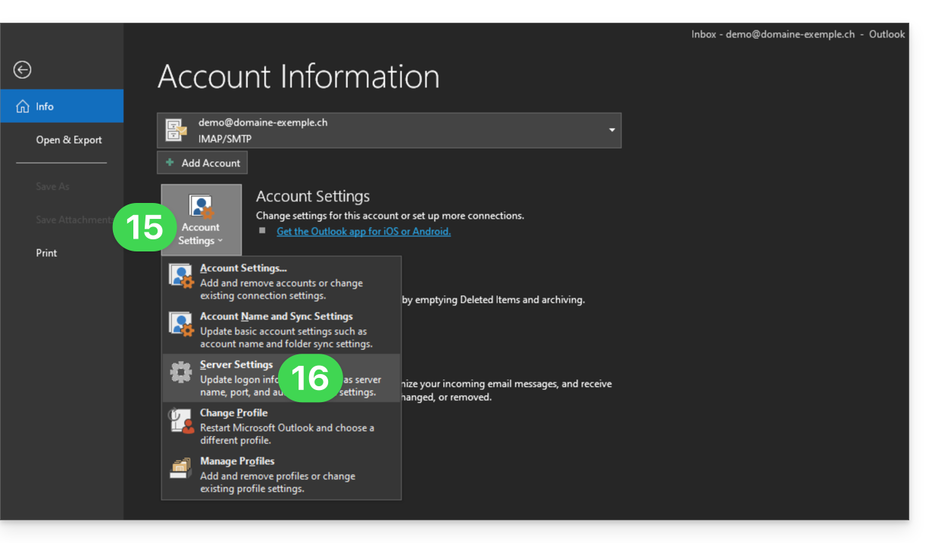This screenshot has width=932, height=543.
Task: Click the Account Settings... menu icon
Action: pos(181,276)
